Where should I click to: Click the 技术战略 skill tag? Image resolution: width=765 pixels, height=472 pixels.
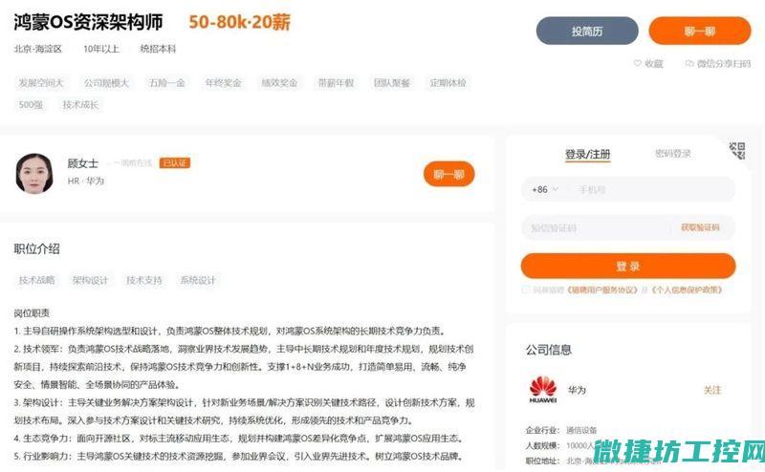click(36, 280)
